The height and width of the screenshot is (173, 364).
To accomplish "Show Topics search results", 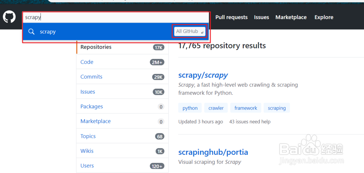I will pos(123,136).
